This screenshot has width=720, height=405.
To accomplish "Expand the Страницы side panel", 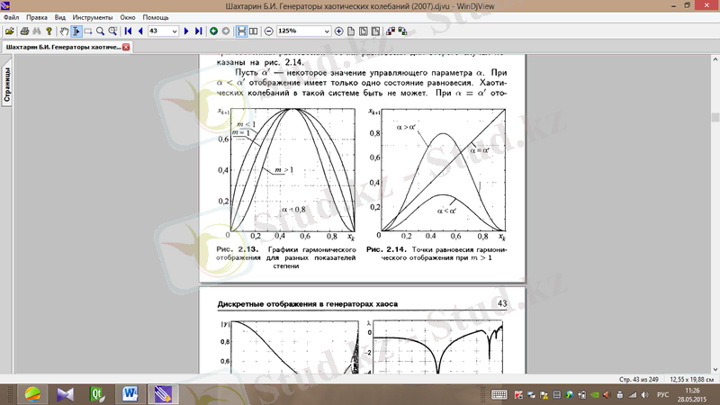I will click(7, 84).
